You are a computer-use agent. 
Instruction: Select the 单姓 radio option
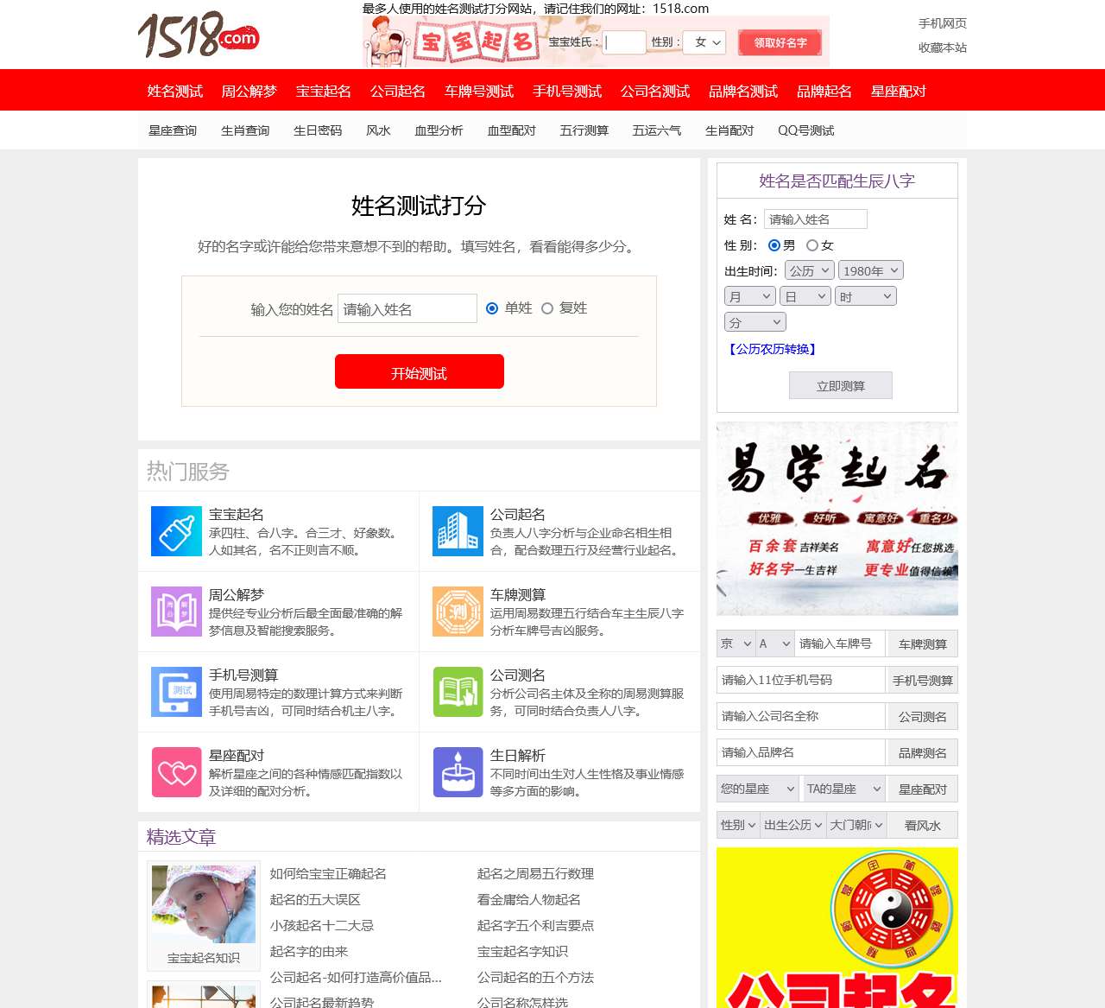(x=491, y=307)
